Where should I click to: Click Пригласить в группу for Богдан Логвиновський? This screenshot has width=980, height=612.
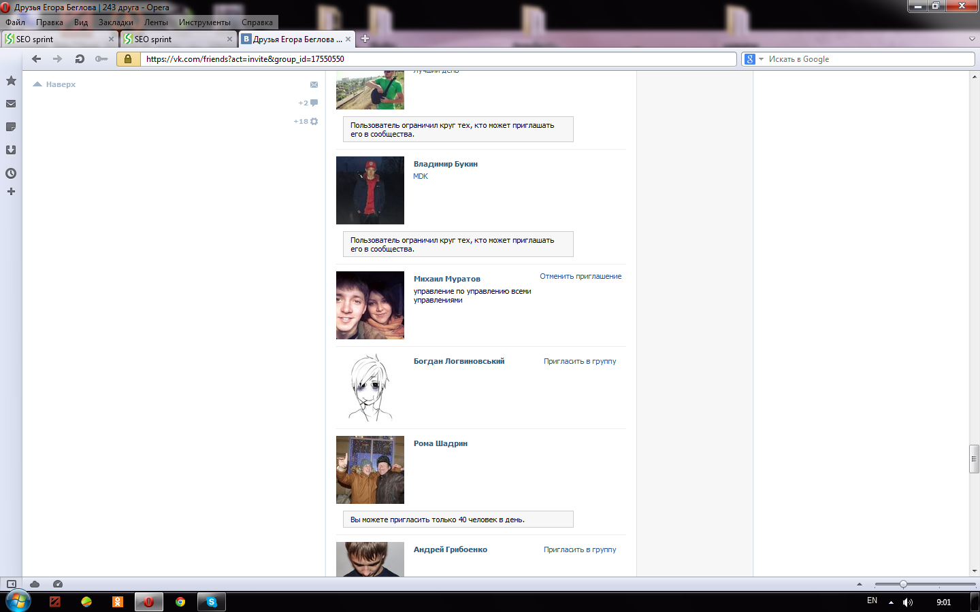(580, 361)
